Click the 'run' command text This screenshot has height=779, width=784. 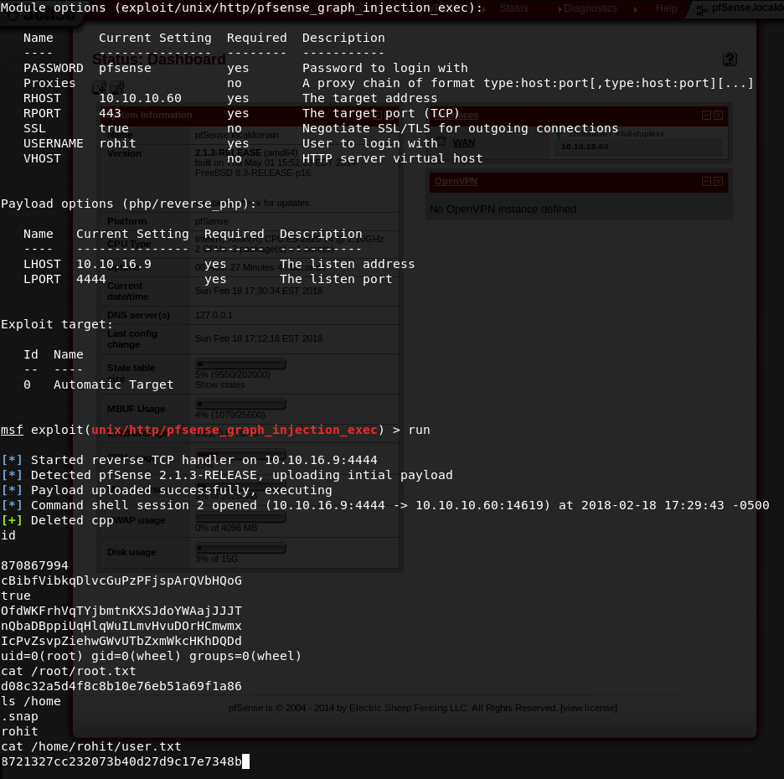419,430
